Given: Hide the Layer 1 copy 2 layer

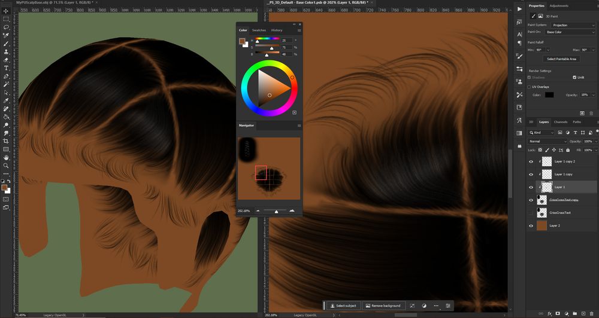Looking at the screenshot, I should tap(531, 161).
